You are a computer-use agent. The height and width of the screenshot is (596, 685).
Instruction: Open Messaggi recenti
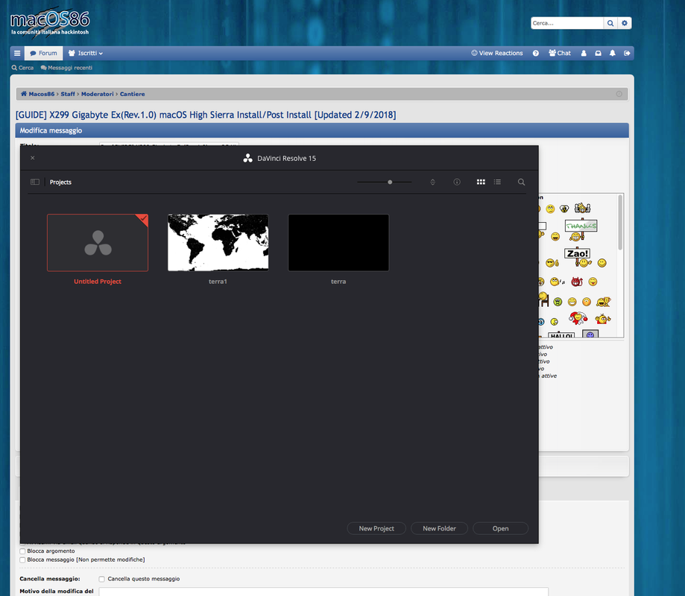[66, 68]
